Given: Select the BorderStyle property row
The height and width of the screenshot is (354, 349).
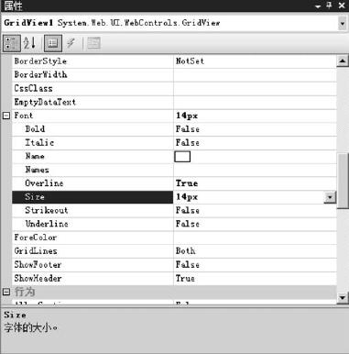Looking at the screenshot, I should point(174,61).
